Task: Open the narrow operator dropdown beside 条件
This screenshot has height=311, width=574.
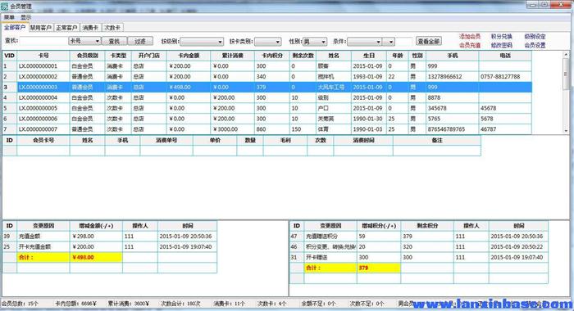Action: click(x=389, y=42)
